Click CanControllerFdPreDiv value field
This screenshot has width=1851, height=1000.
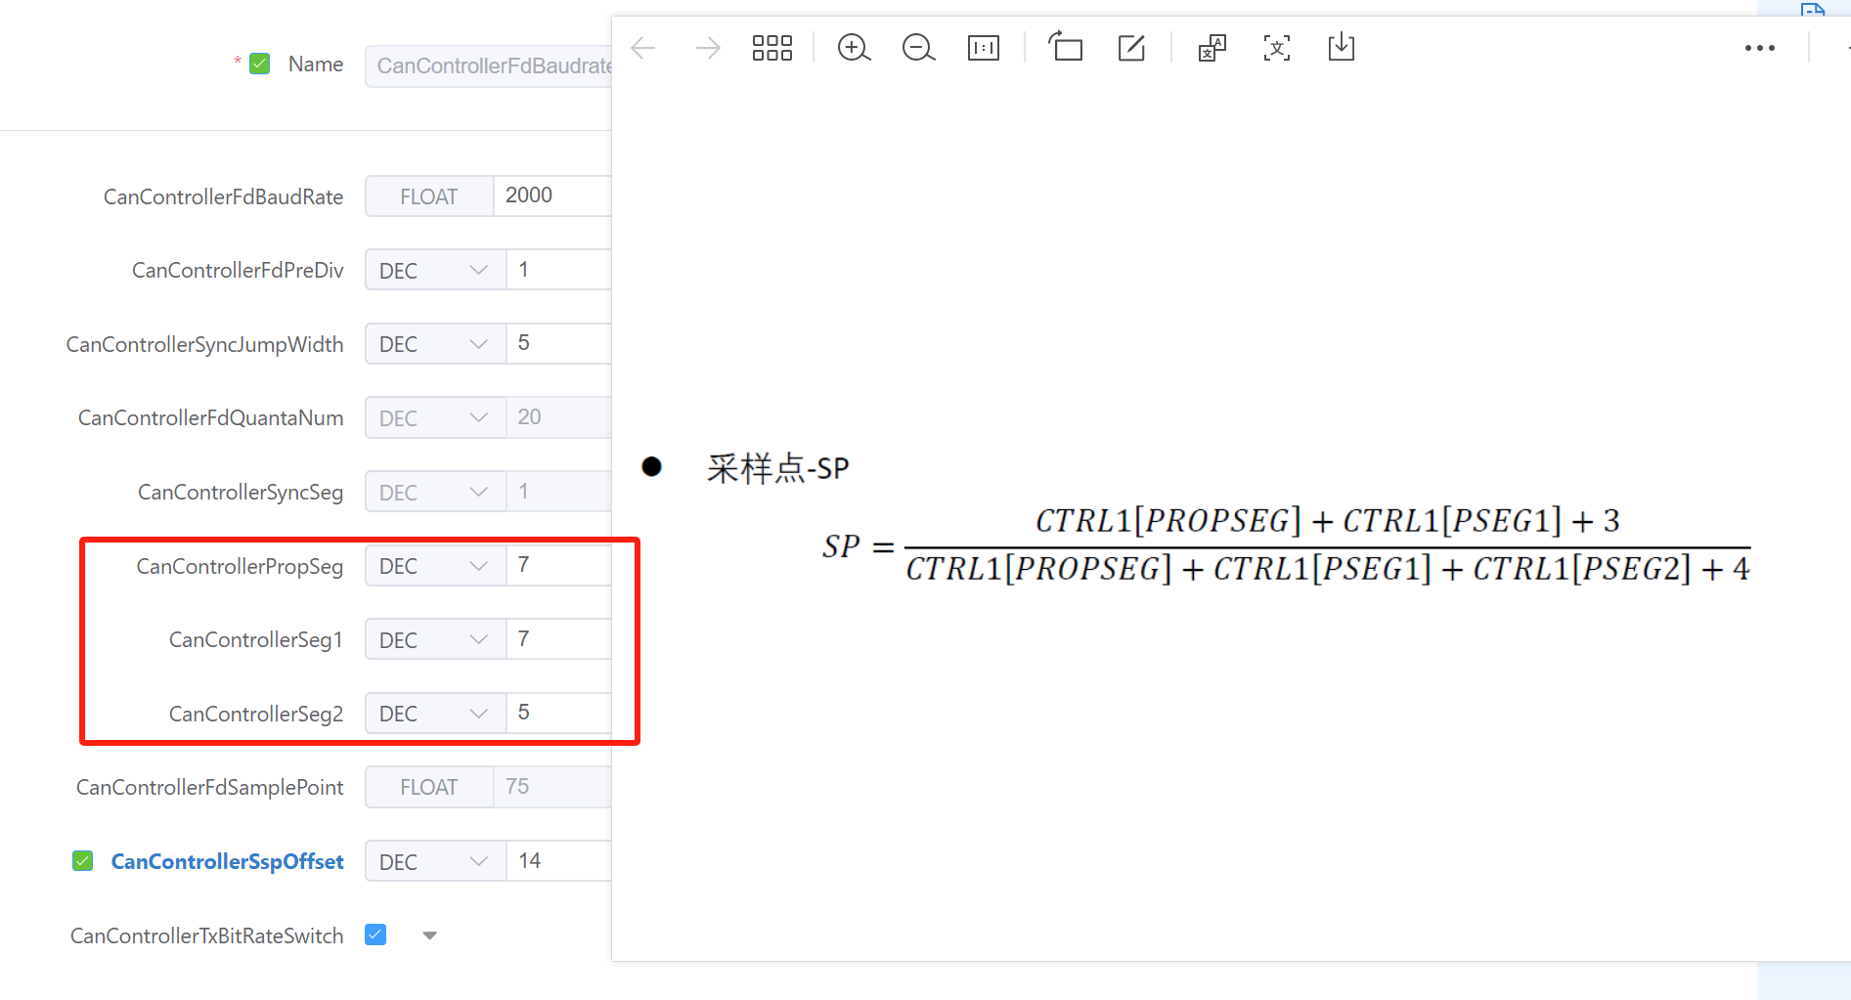(559, 270)
